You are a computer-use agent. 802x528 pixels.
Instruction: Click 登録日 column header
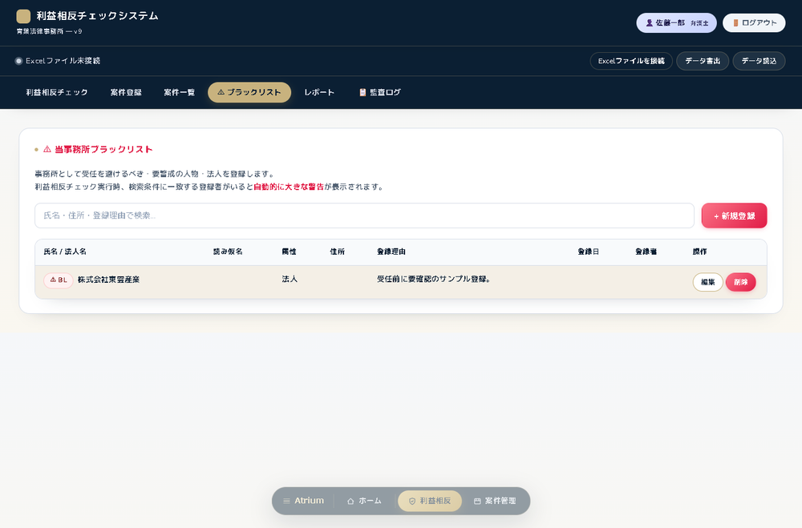pyautogui.click(x=588, y=252)
